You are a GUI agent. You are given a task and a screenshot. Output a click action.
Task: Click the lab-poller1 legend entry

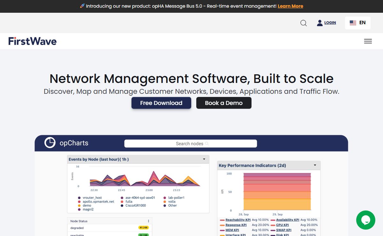click(x=174, y=198)
